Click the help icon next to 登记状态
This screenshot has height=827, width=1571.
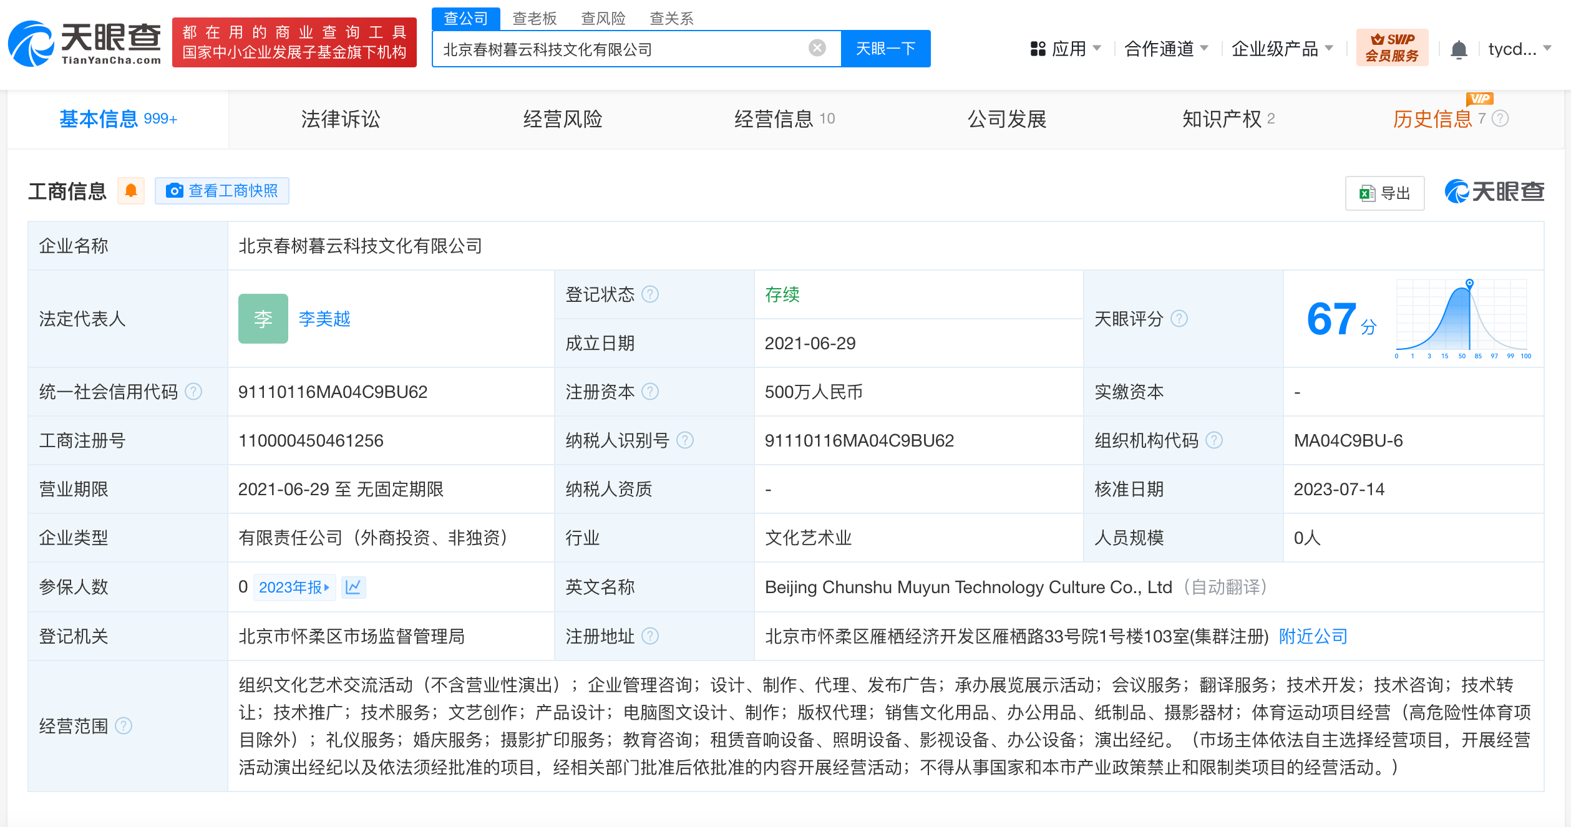tap(650, 294)
